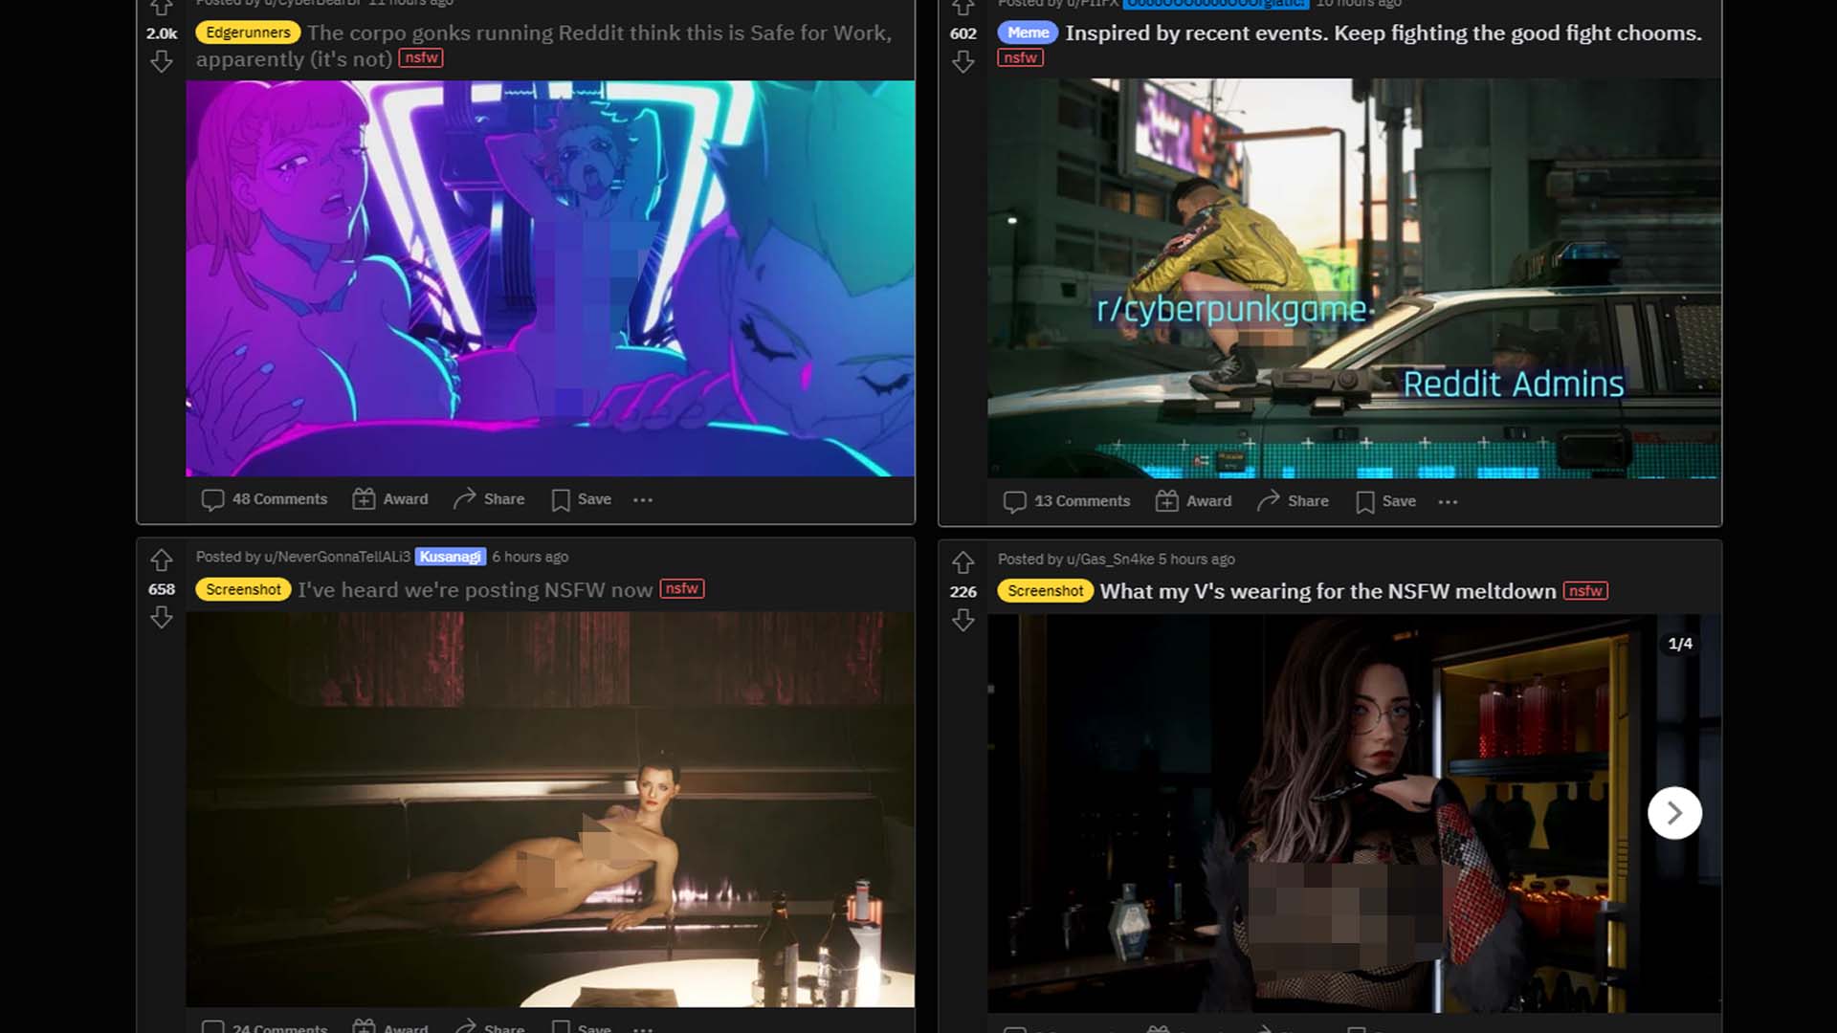Screen dimensions: 1837x1033
Task: Select the Edgerunners flair tag
Action: pyautogui.click(x=246, y=32)
